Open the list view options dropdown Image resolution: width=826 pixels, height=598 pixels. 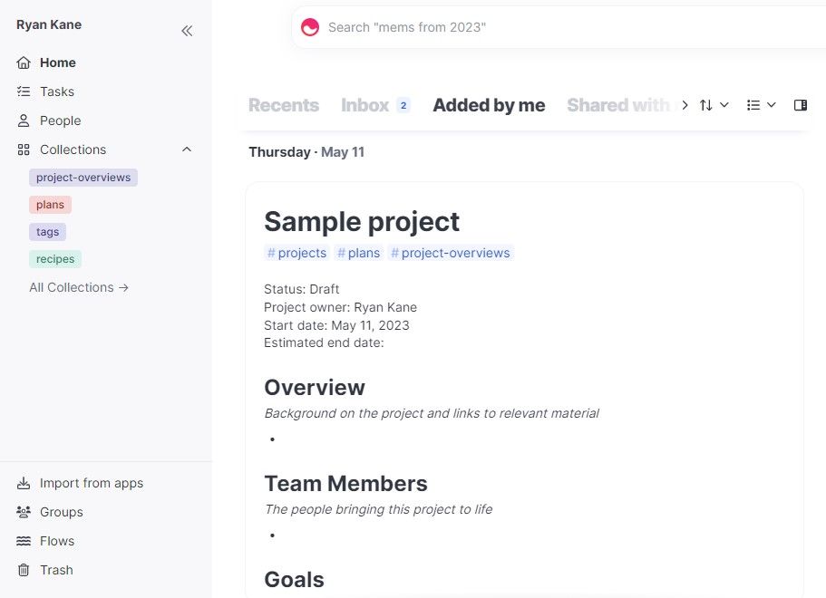[762, 105]
